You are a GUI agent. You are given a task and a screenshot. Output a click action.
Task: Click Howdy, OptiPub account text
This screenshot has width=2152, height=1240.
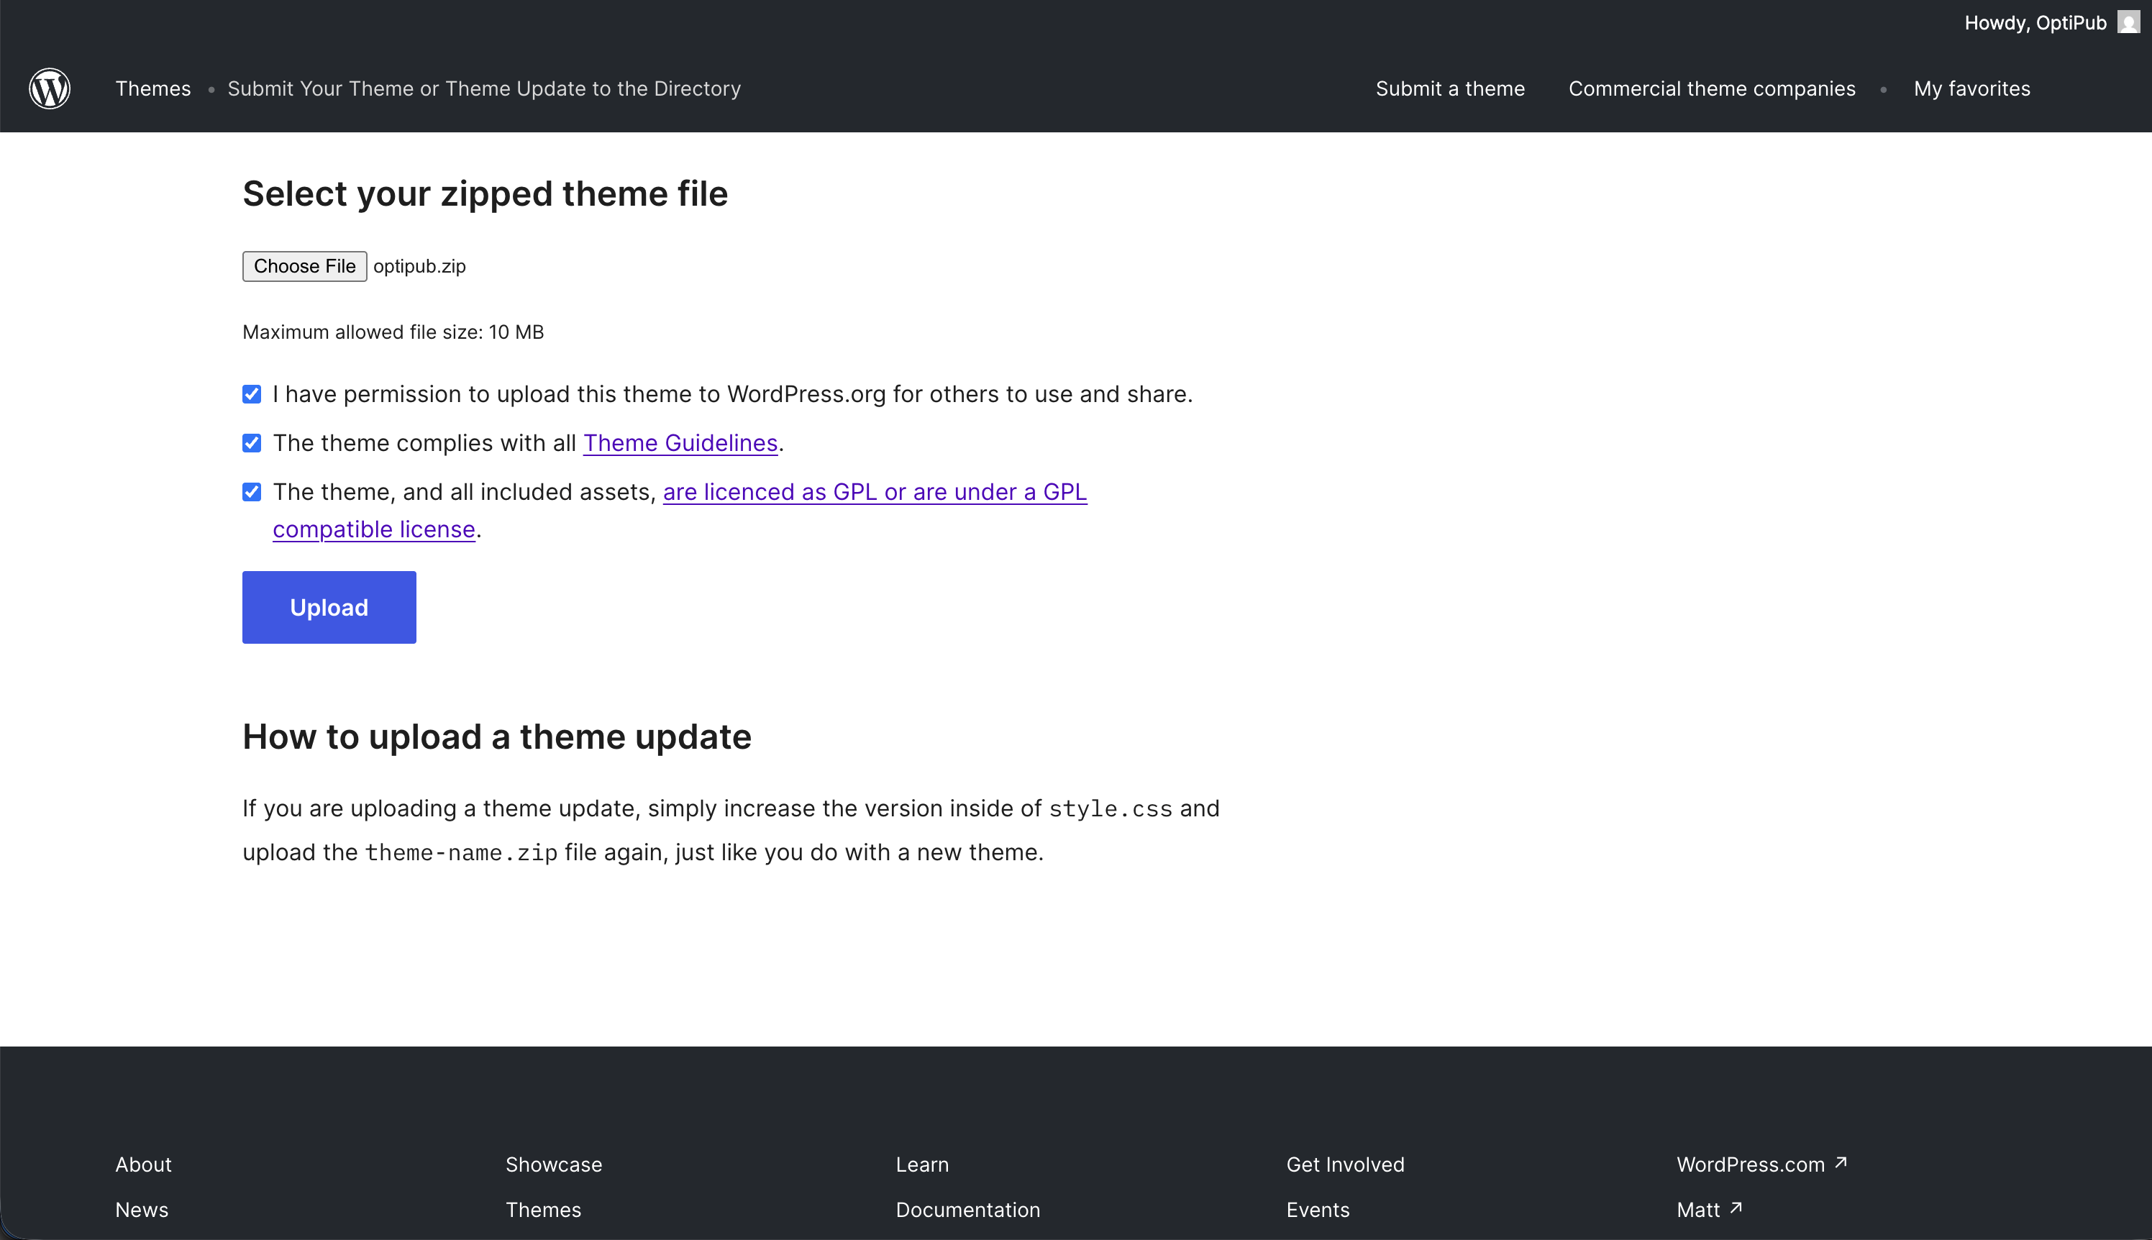point(2035,23)
